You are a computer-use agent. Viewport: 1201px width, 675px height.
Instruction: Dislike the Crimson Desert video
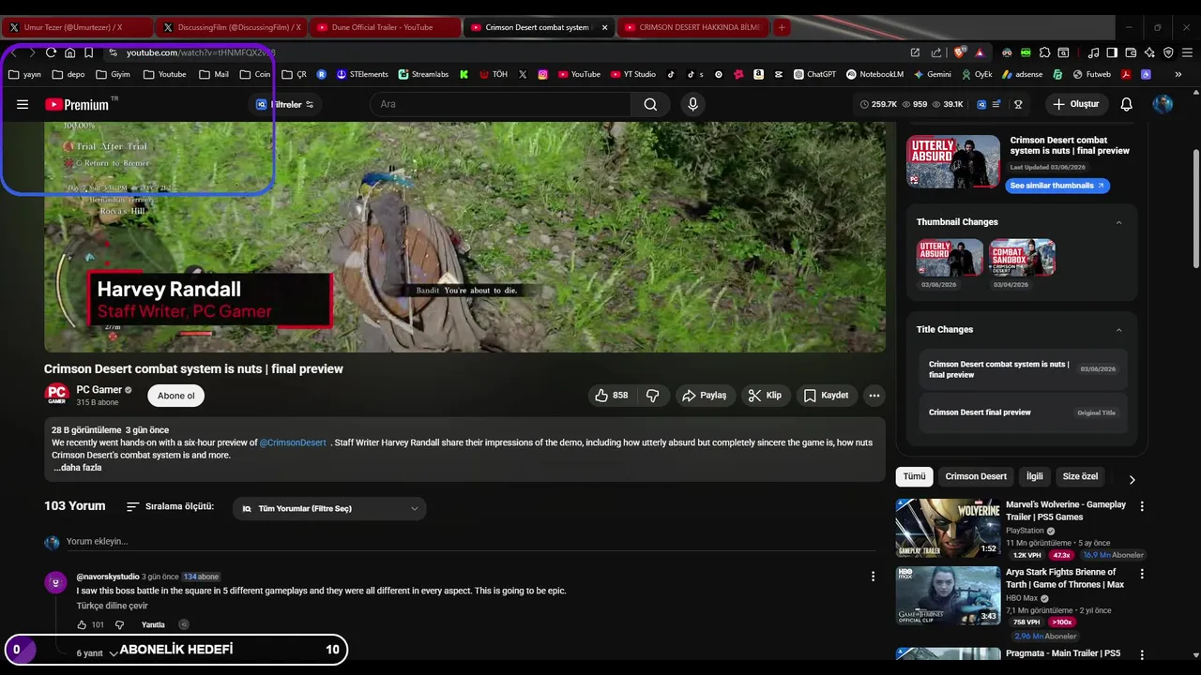click(652, 396)
